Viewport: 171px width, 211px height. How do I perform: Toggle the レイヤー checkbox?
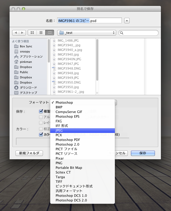41,123
